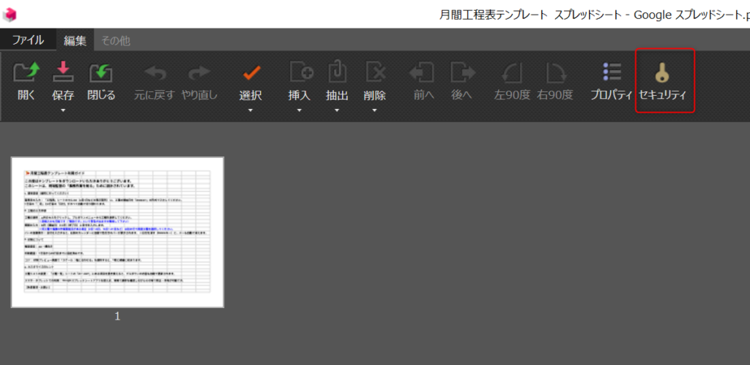This screenshot has height=365, width=750.
Task: Open the その他 tab
Action: click(x=116, y=40)
